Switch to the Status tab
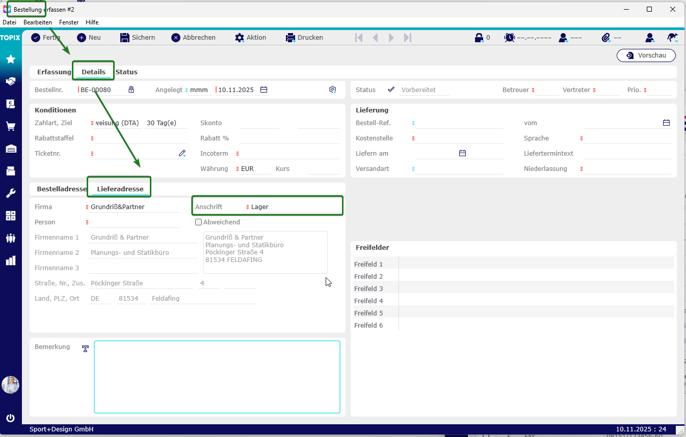 pos(126,72)
